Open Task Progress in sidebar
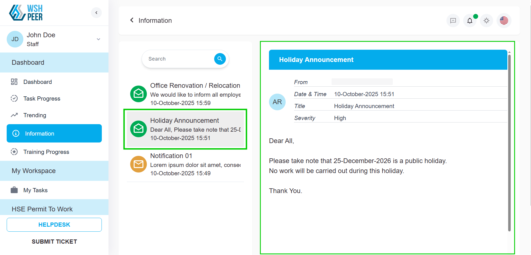 tap(42, 99)
